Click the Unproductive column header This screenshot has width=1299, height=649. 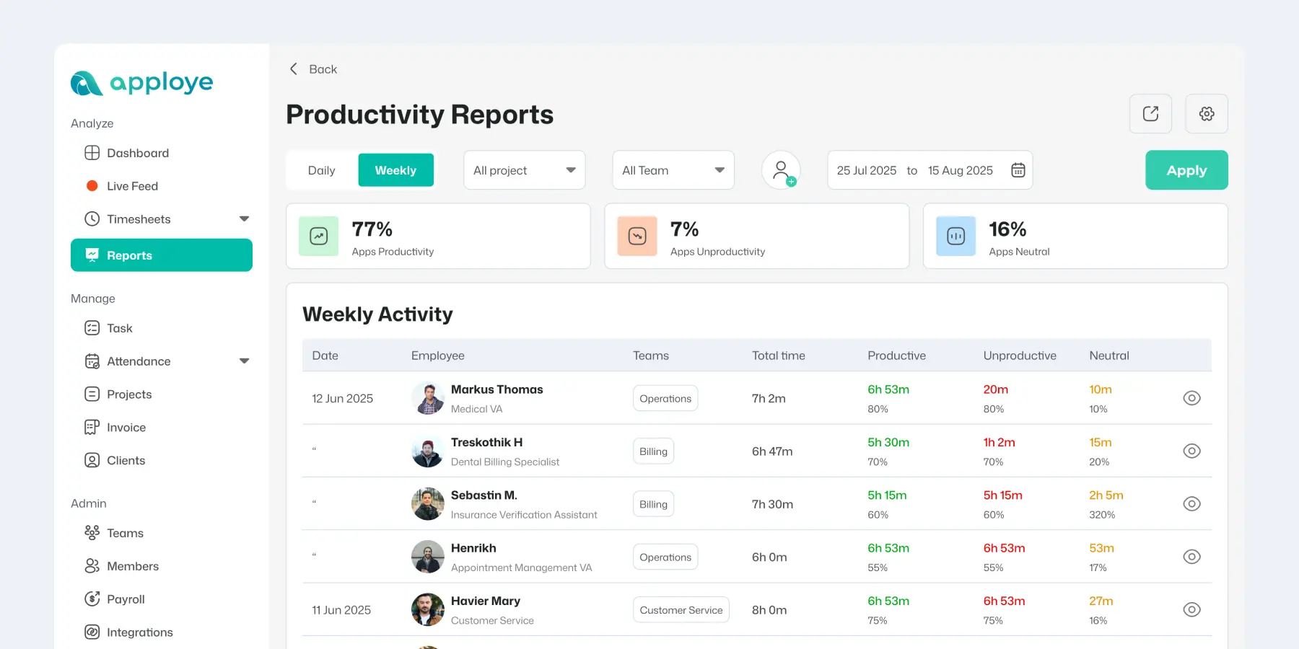click(x=1020, y=356)
